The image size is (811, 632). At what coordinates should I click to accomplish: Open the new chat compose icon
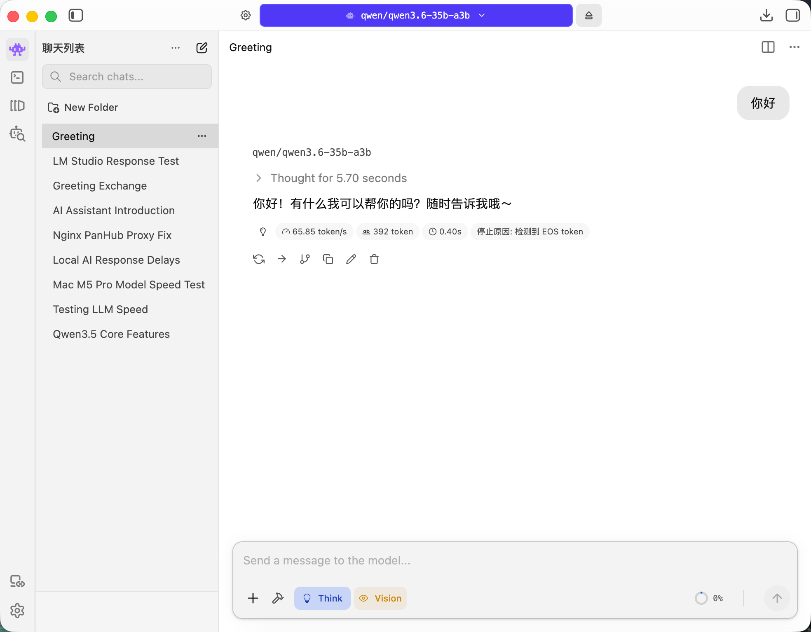pyautogui.click(x=202, y=48)
